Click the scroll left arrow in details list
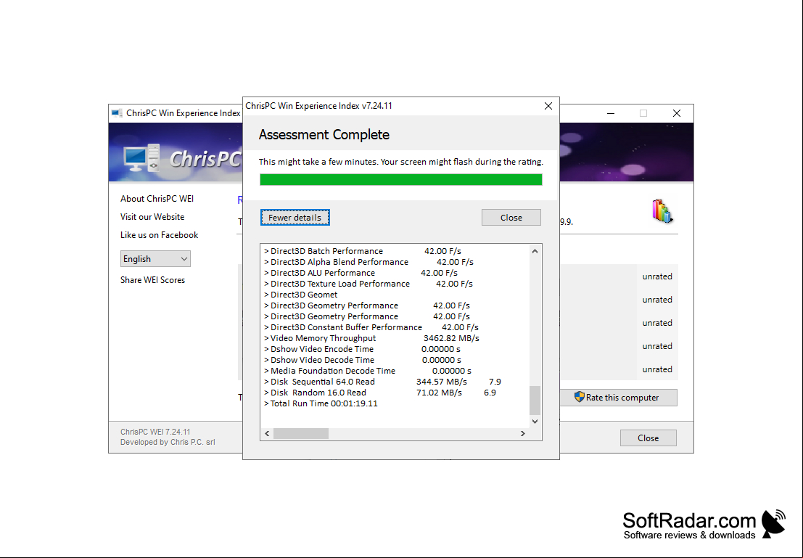Viewport: 803px width, 558px height. tap(267, 433)
